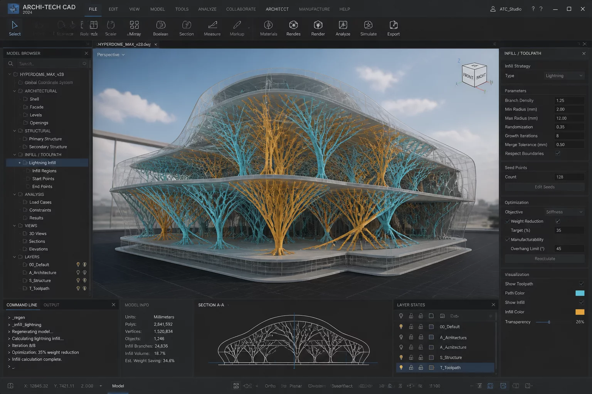
Task: Click the Branch Density value field
Action: (x=569, y=100)
